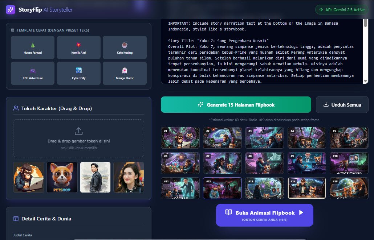Open highlighted frame #12 thumbnail
The image size is (374, 240).
pos(222,188)
